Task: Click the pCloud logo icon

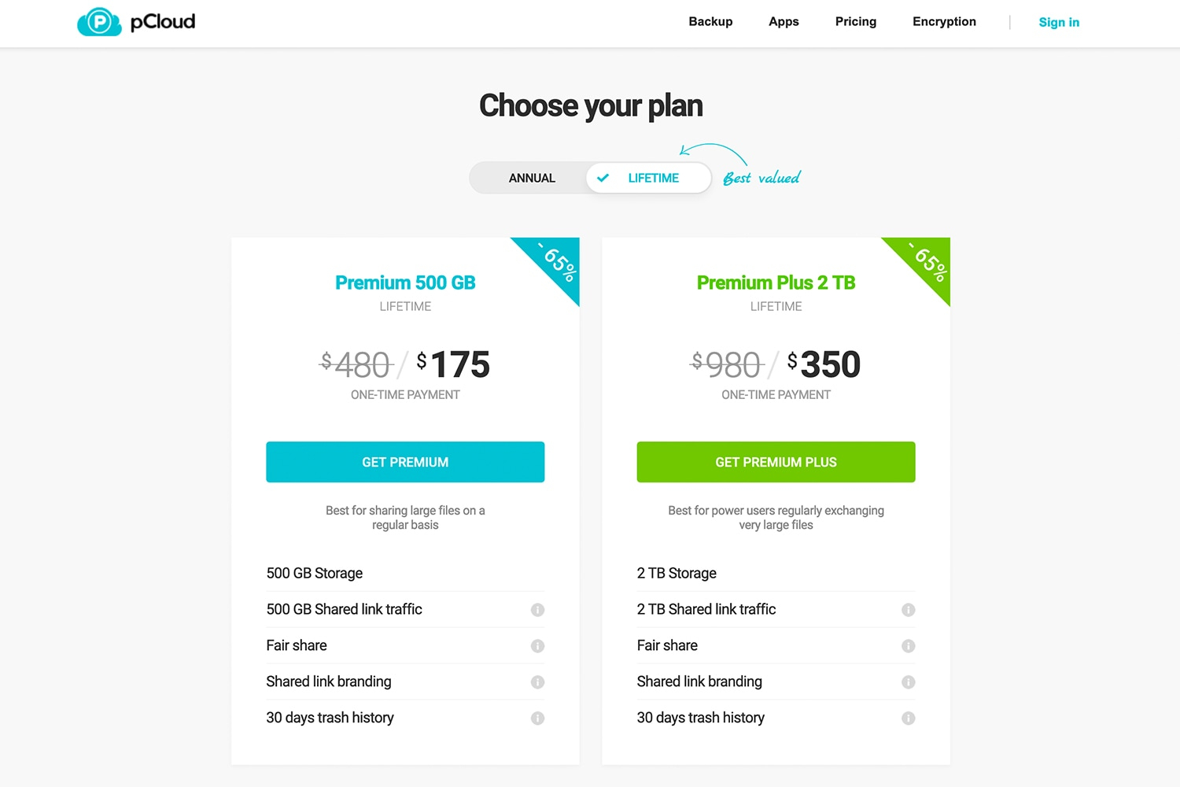Action: tap(99, 22)
